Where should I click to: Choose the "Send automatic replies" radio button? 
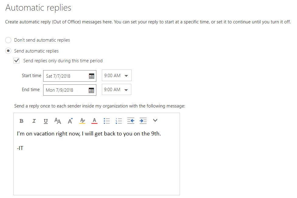click(9, 51)
